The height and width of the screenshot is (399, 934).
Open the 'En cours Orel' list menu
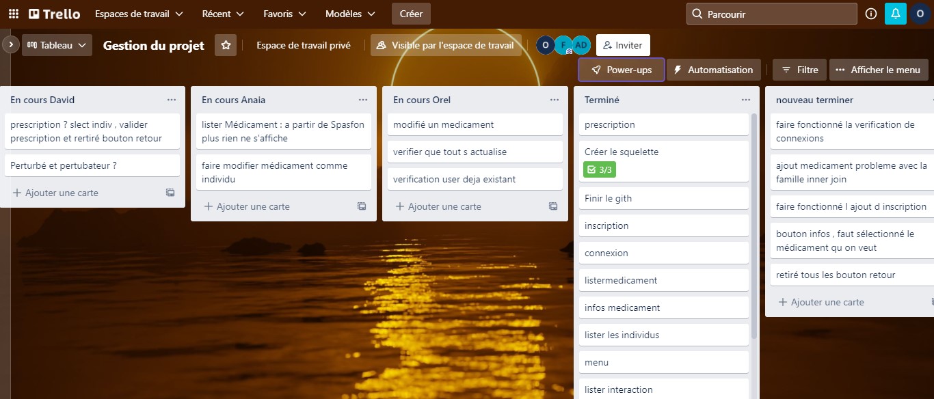[555, 100]
